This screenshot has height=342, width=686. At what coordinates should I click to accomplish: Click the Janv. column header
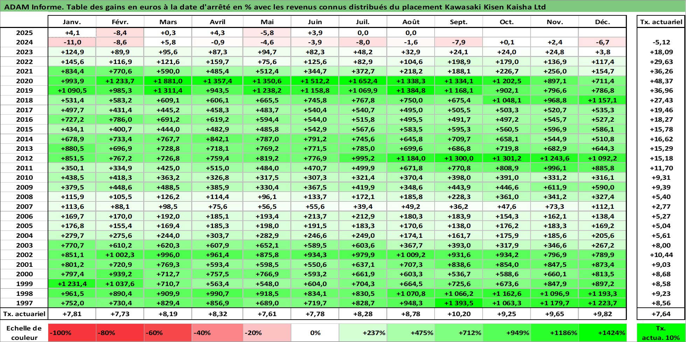click(72, 22)
